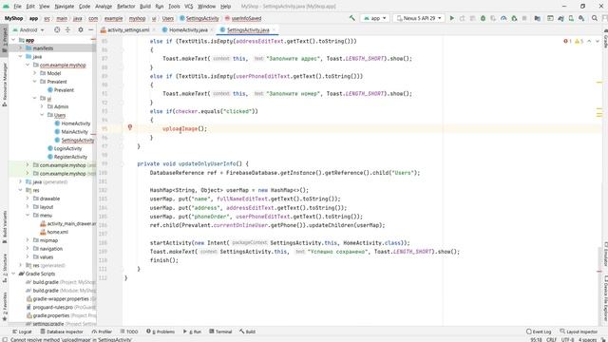Click the Search Everywhere magnifier icon
Viewport: 608px width, 342px height.
tap(595, 18)
